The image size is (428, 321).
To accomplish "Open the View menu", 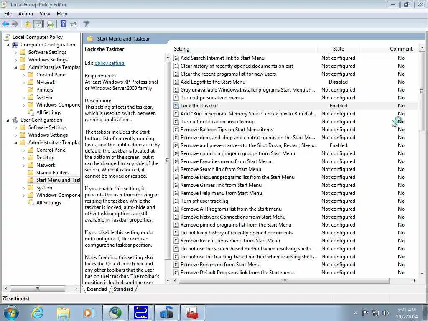I will [45, 14].
